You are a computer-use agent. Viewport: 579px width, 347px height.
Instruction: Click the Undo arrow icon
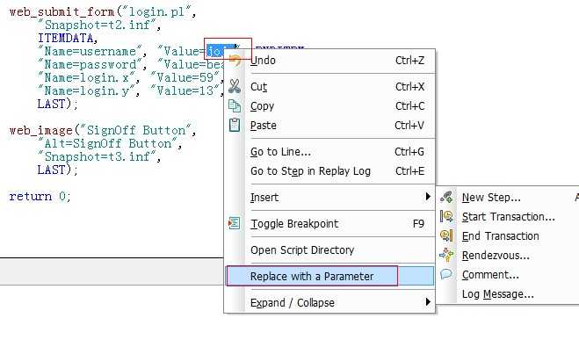pos(235,60)
